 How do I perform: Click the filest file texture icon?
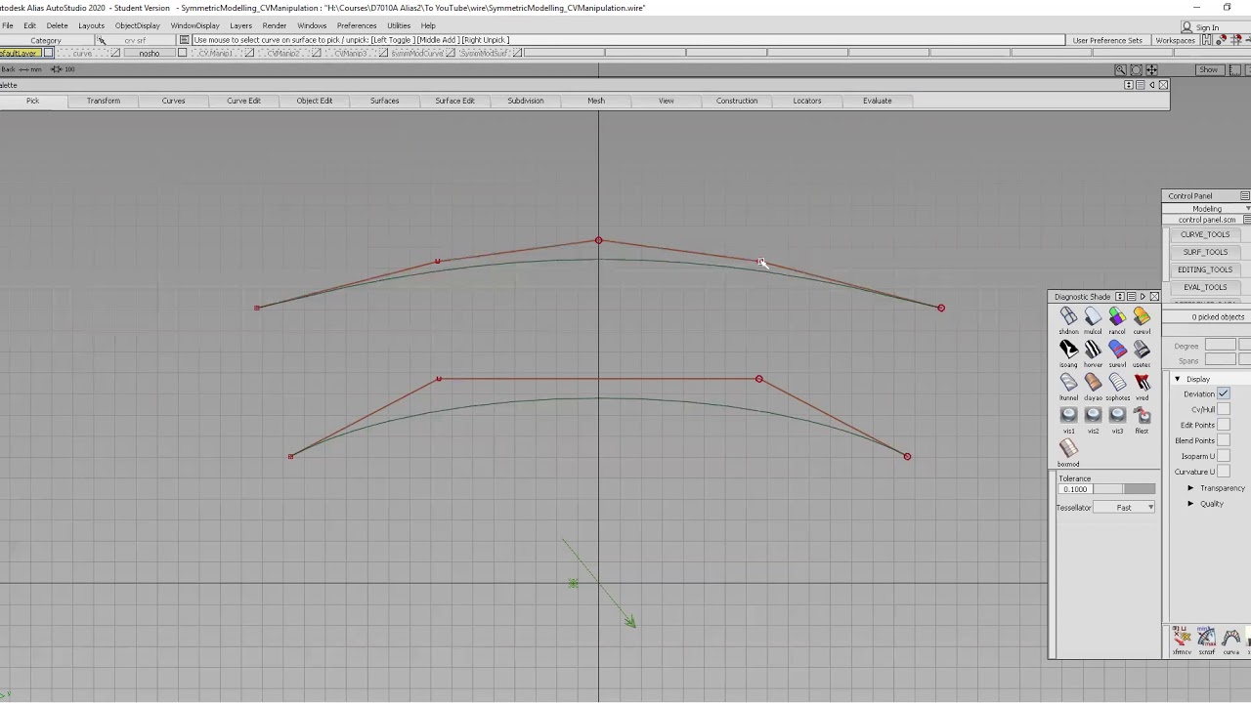[x=1142, y=417]
